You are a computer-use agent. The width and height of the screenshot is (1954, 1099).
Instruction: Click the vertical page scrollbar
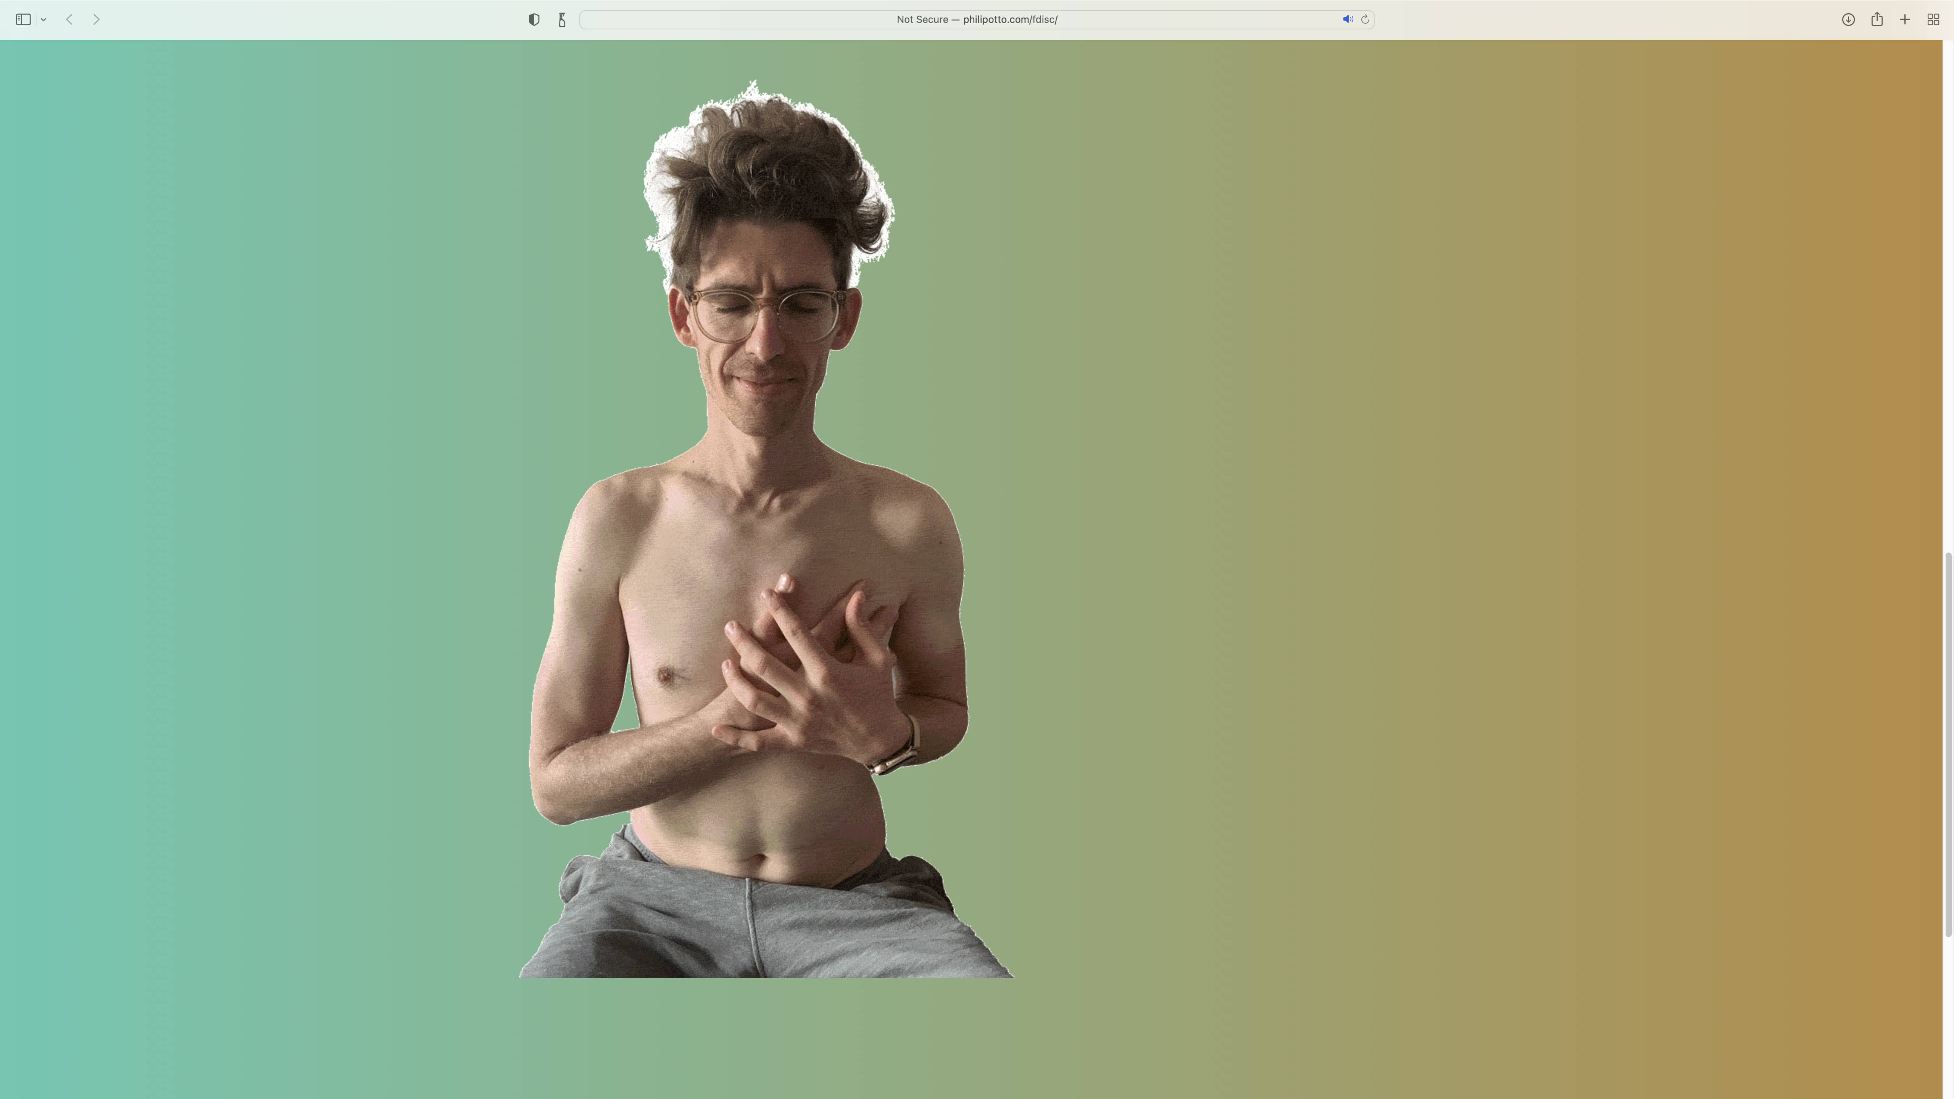tap(1948, 746)
